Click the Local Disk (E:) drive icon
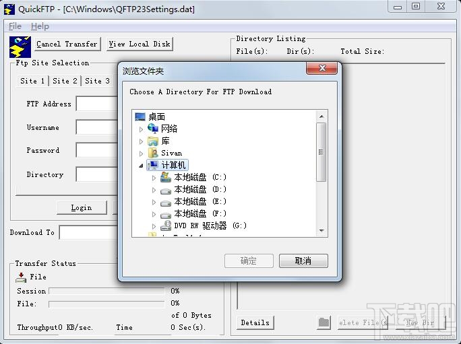 pos(166,203)
